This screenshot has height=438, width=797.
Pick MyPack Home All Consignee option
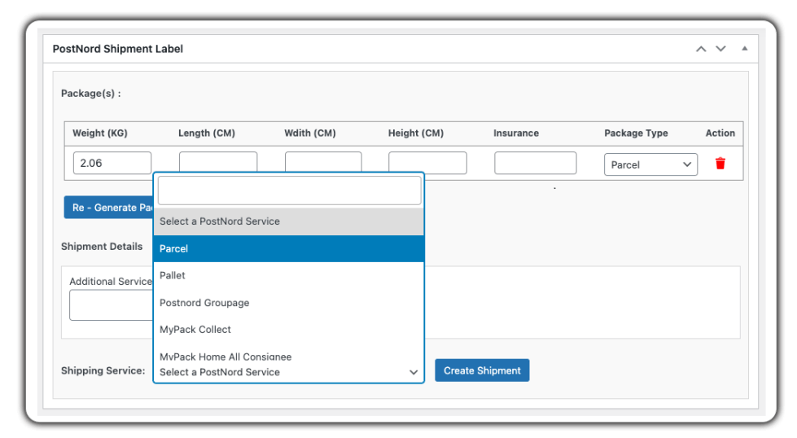(x=289, y=356)
